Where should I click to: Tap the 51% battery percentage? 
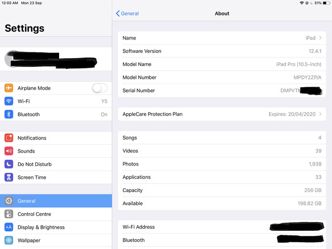pyautogui.click(x=318, y=3)
